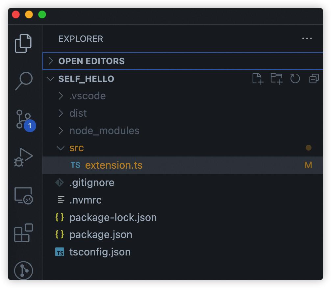Open the Explorer More Actions menu
The width and height of the screenshot is (331, 288).
point(307,38)
